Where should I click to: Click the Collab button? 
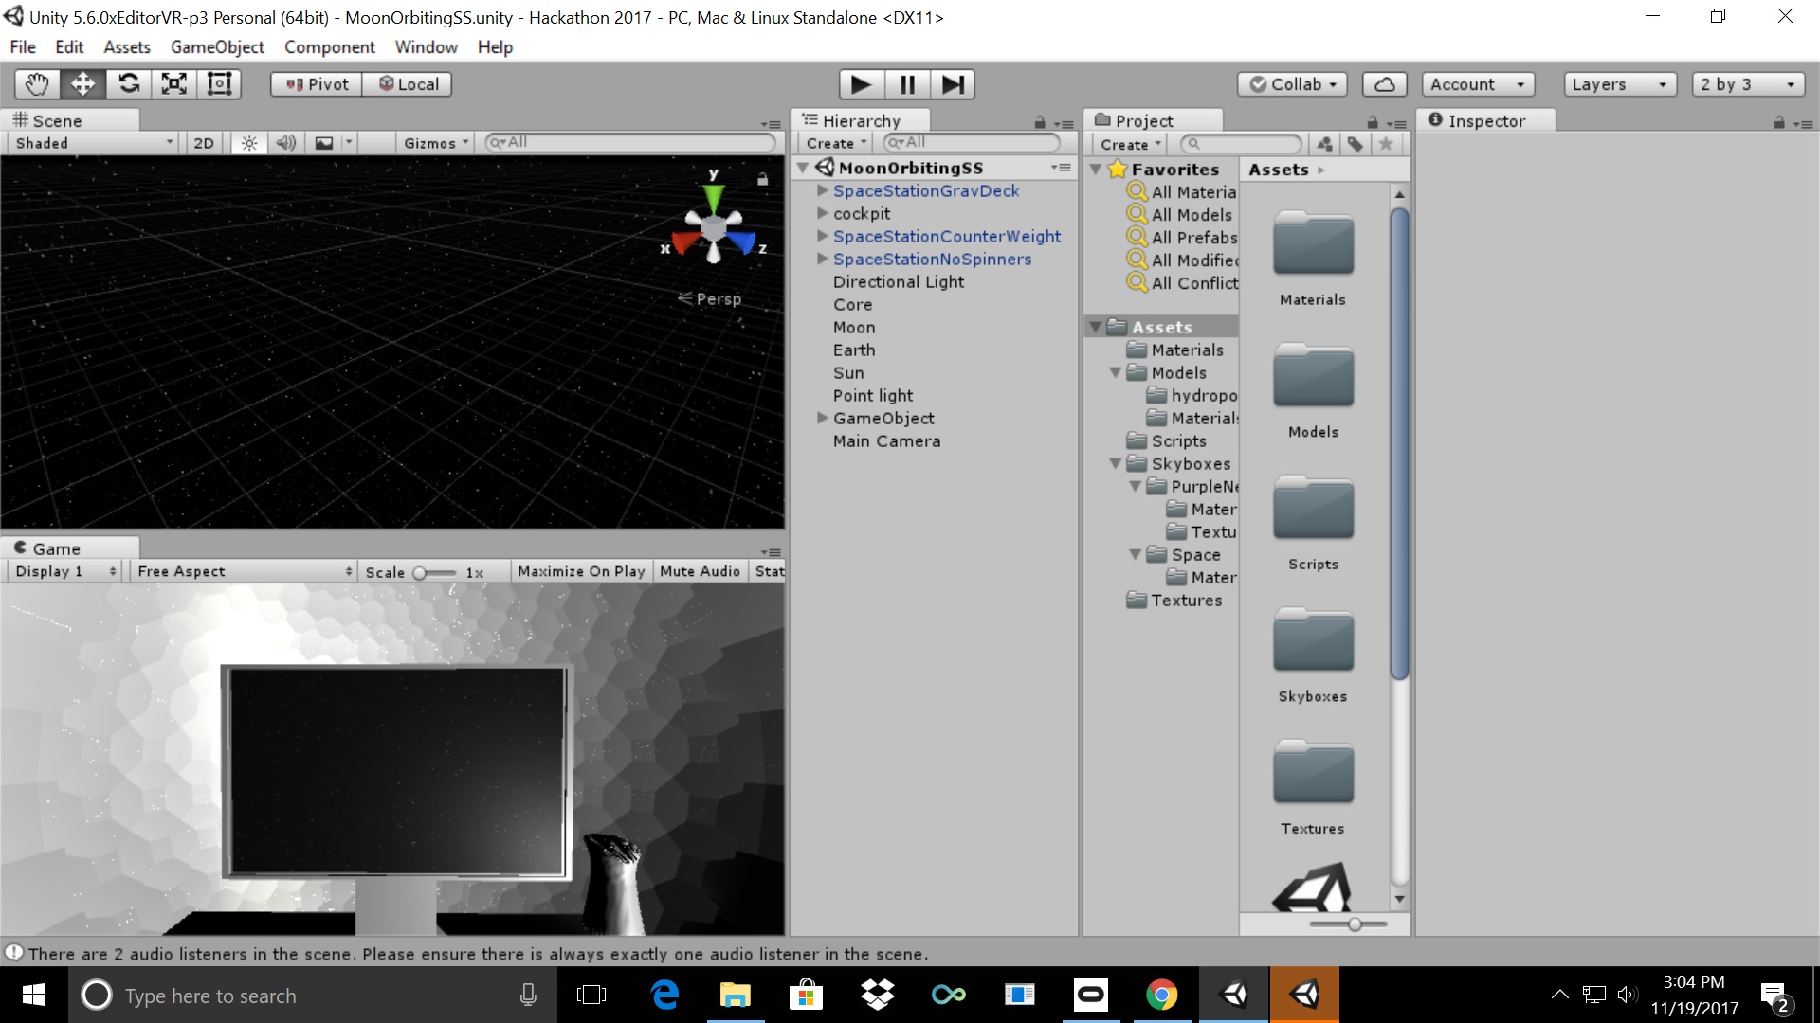[1293, 84]
